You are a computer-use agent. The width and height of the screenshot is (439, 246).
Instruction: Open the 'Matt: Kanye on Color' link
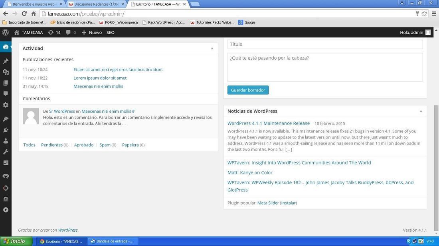point(250,173)
